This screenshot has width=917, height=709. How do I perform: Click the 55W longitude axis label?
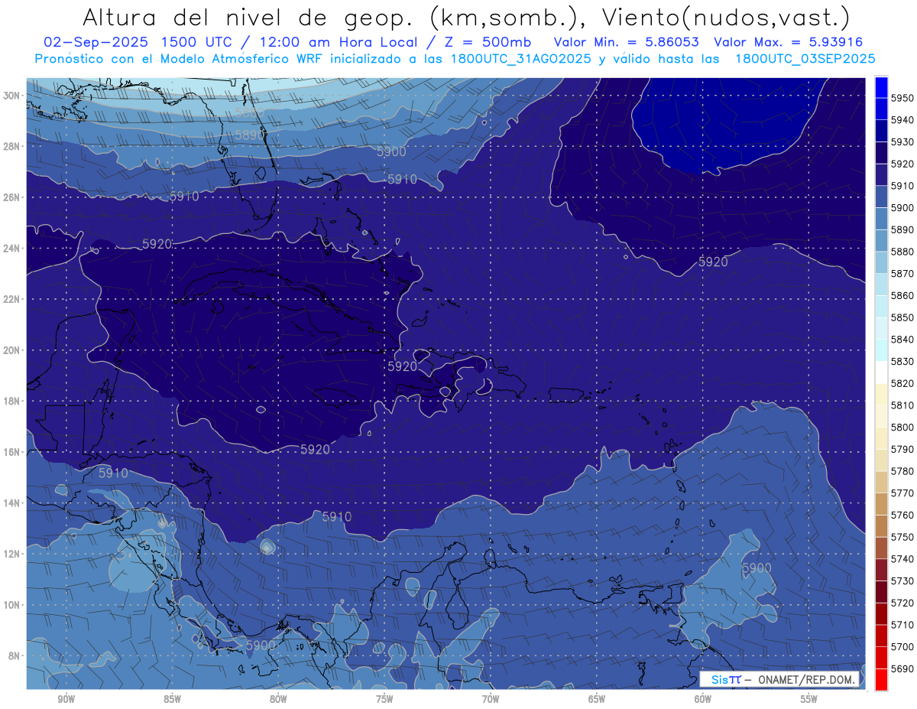click(809, 699)
